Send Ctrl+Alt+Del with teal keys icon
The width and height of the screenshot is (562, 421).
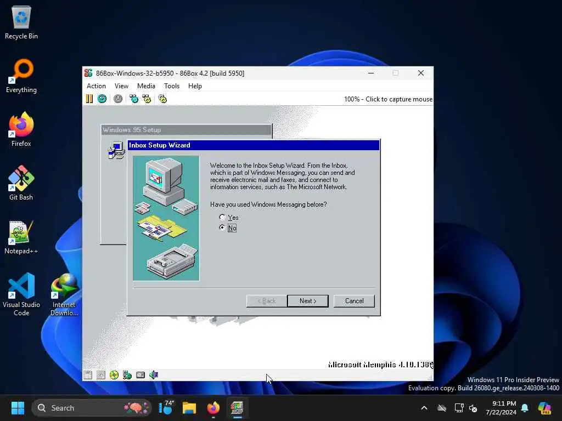134,99
